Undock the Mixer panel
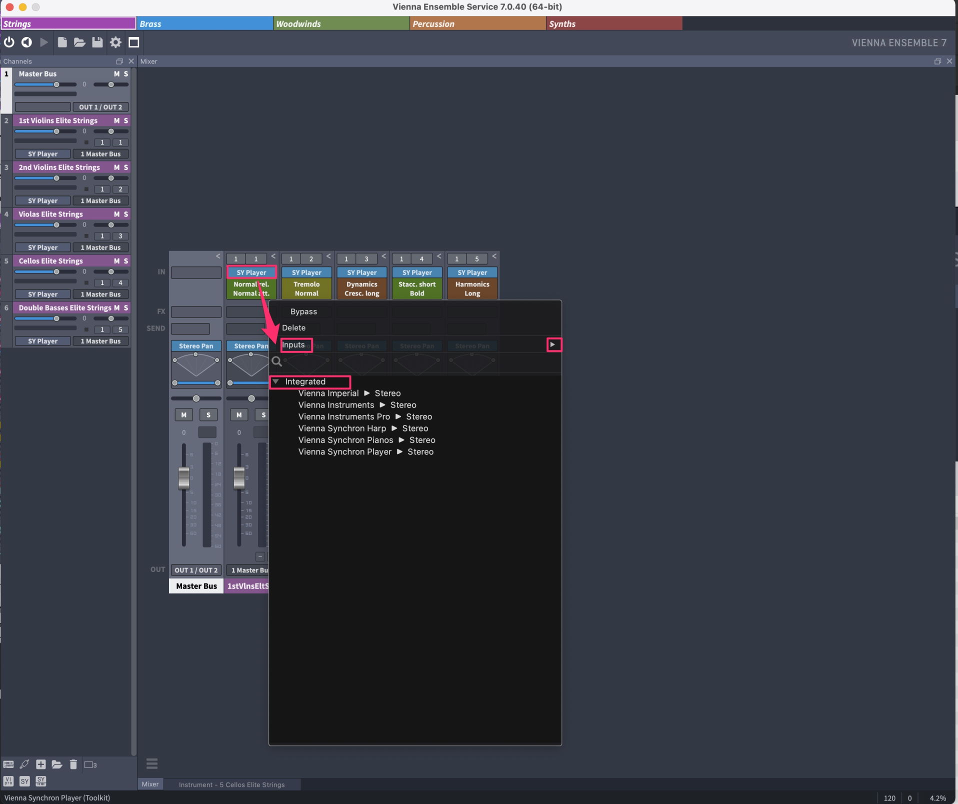 (937, 61)
